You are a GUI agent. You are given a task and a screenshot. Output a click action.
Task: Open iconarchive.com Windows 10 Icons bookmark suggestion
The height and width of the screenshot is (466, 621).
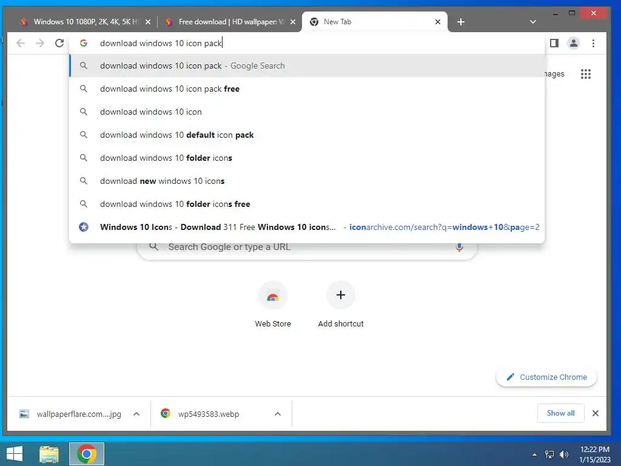coord(307,227)
